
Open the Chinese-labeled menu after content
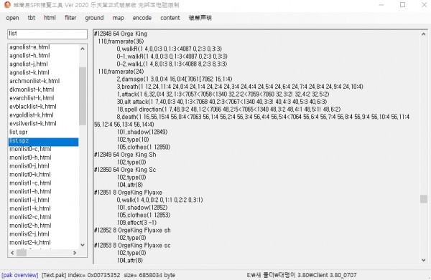coord(200,18)
